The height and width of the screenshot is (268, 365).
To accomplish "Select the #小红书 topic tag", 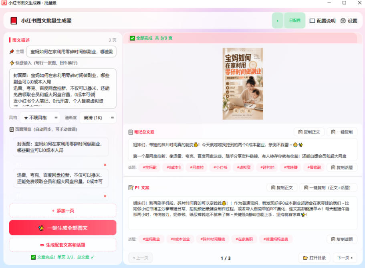I will pos(220,167).
